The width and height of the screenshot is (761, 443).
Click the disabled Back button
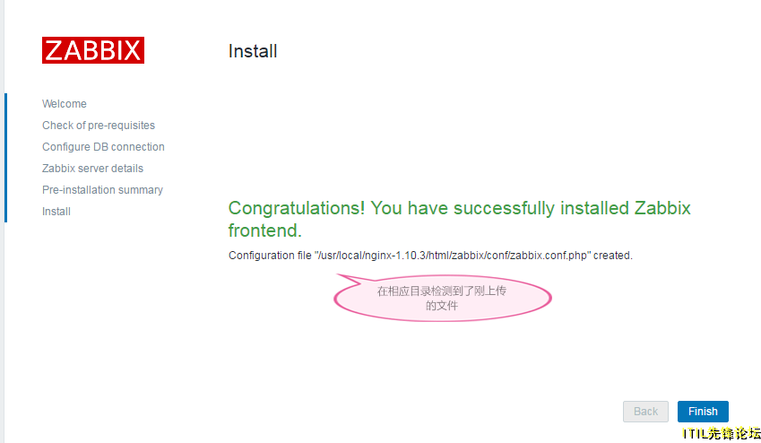point(645,412)
